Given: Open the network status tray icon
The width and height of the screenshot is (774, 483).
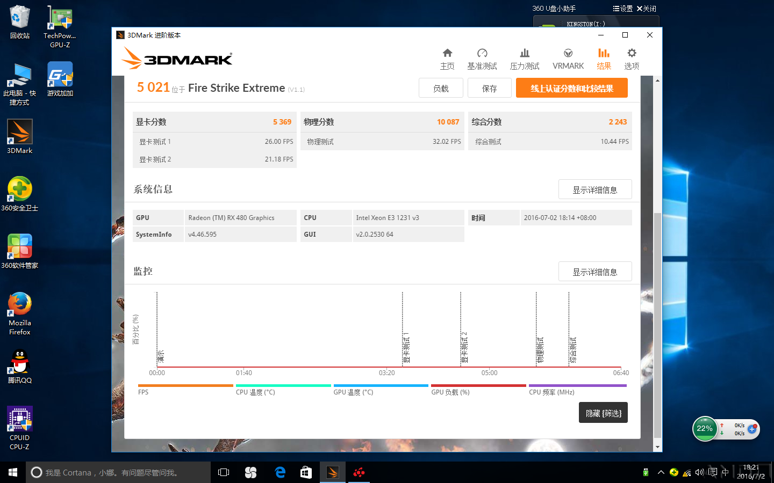Looking at the screenshot, I should [x=687, y=473].
